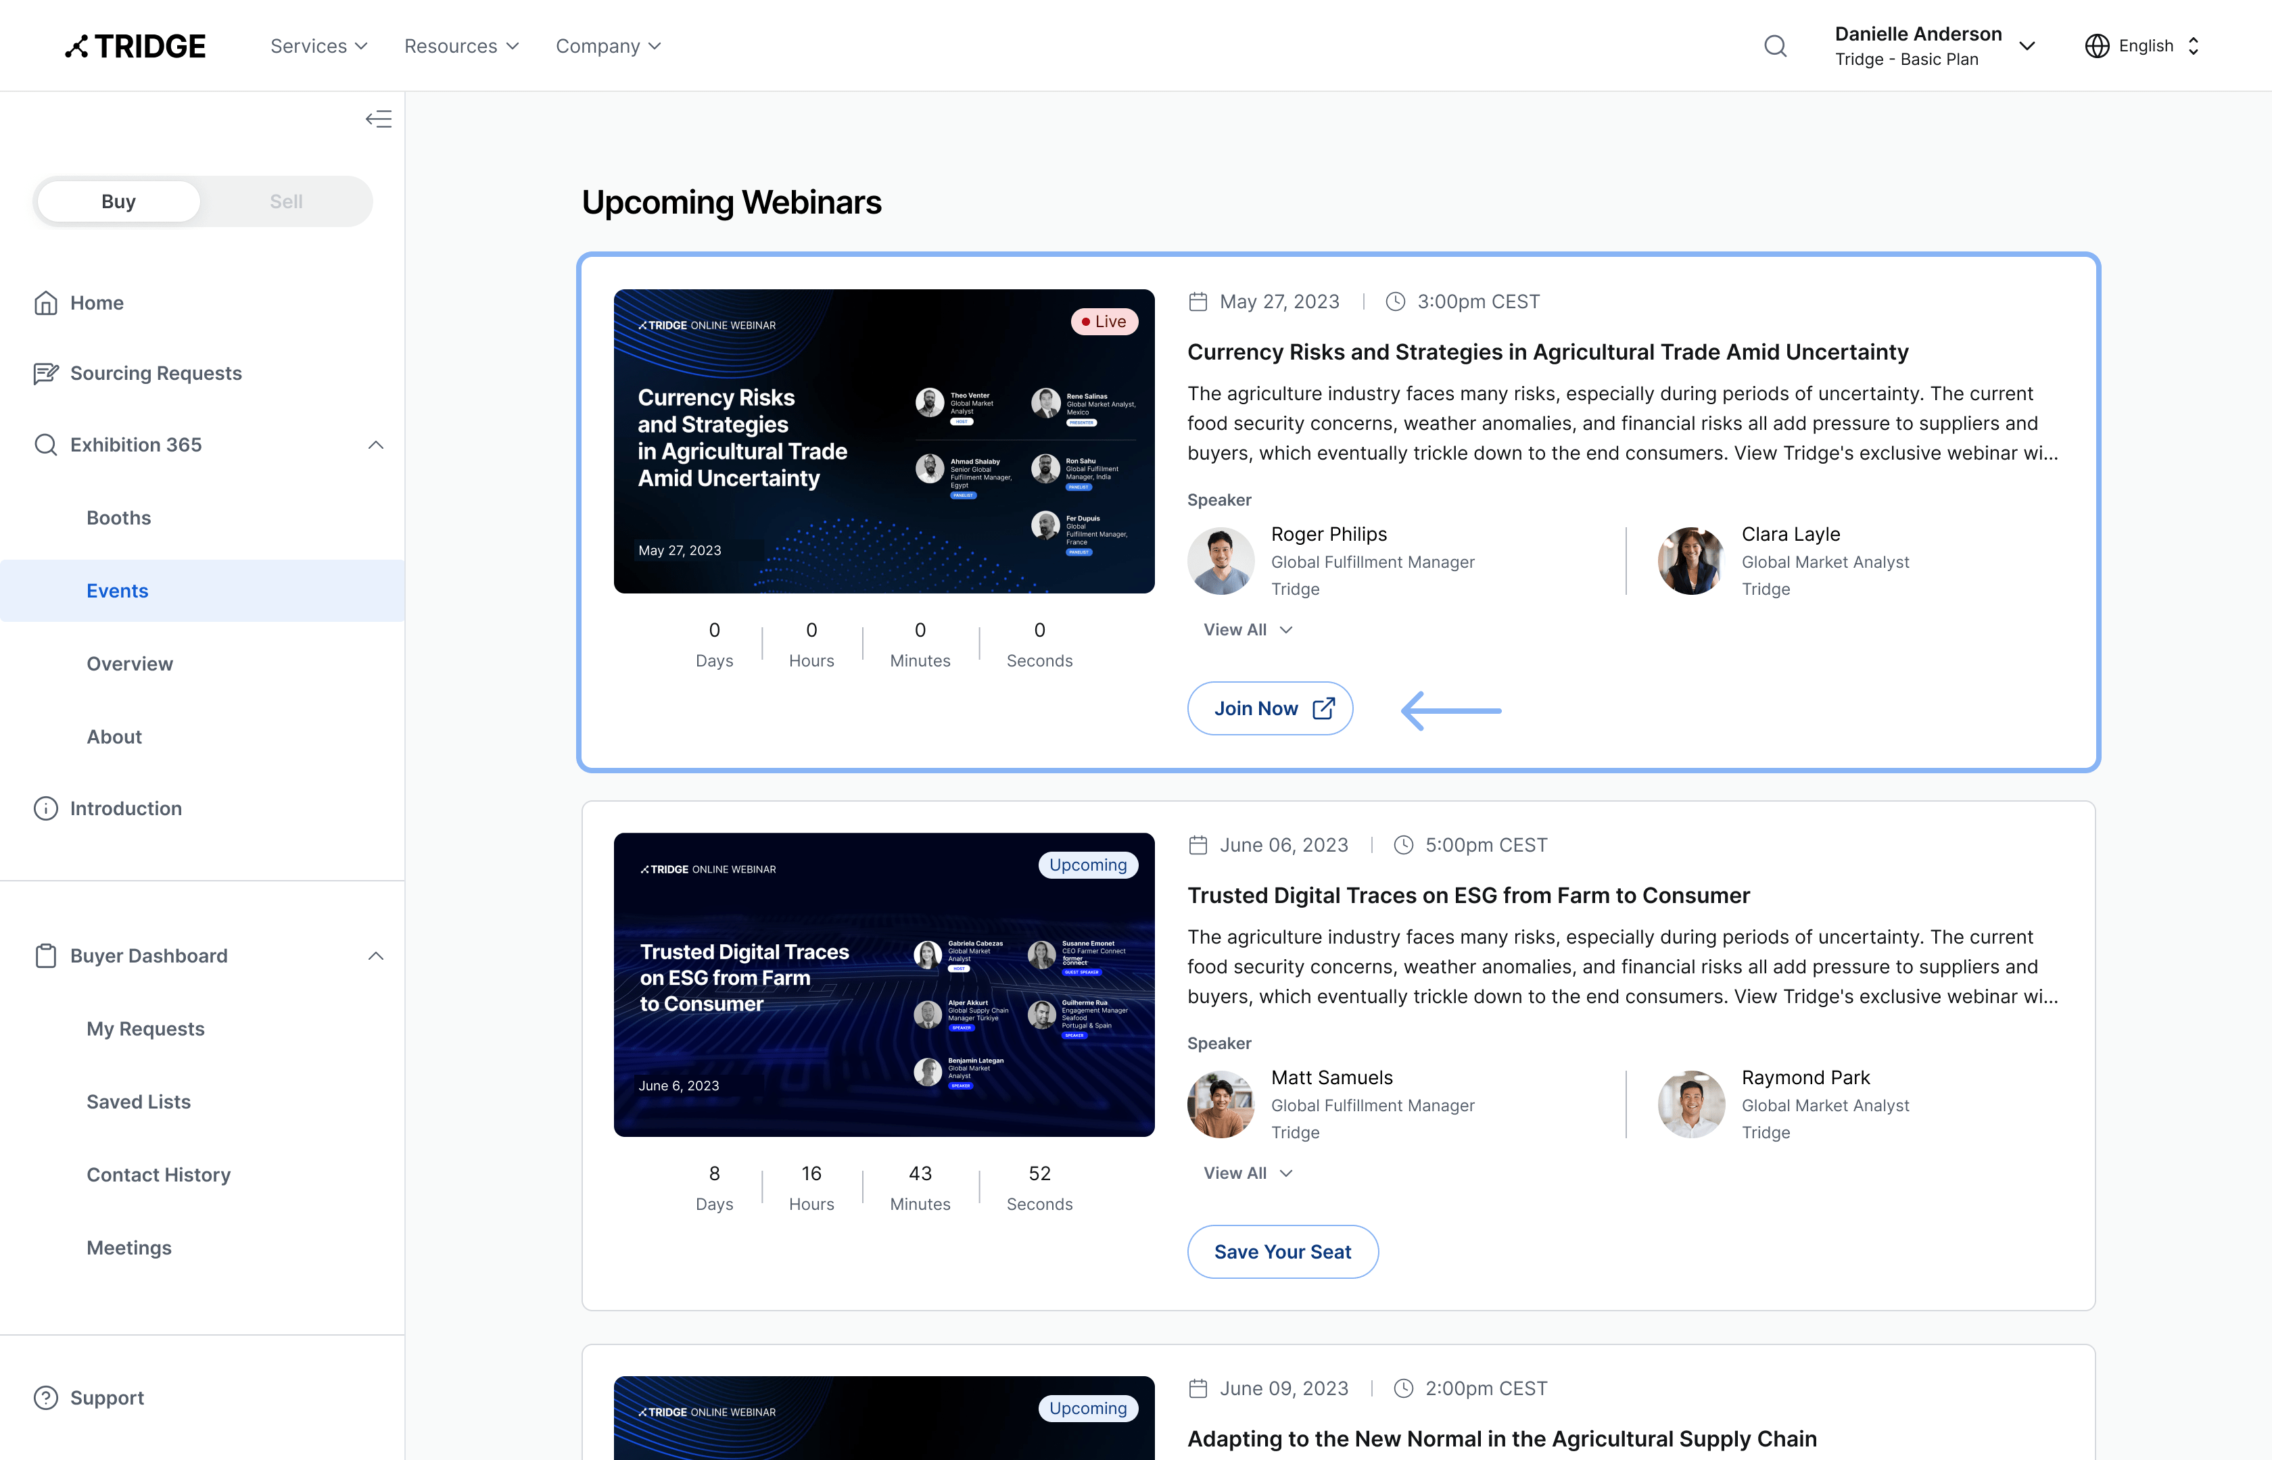Click the Join Now button
The width and height of the screenshot is (2272, 1460).
point(1270,708)
